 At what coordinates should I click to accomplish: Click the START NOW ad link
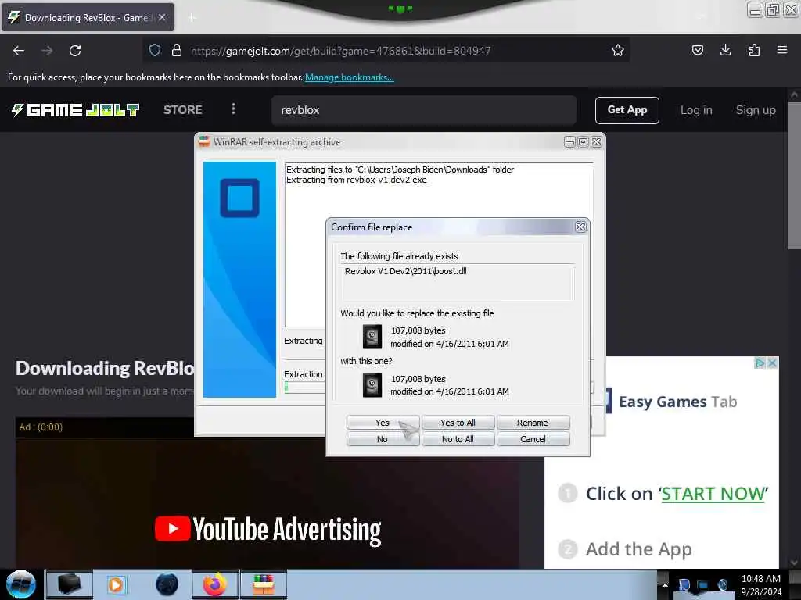(x=714, y=494)
